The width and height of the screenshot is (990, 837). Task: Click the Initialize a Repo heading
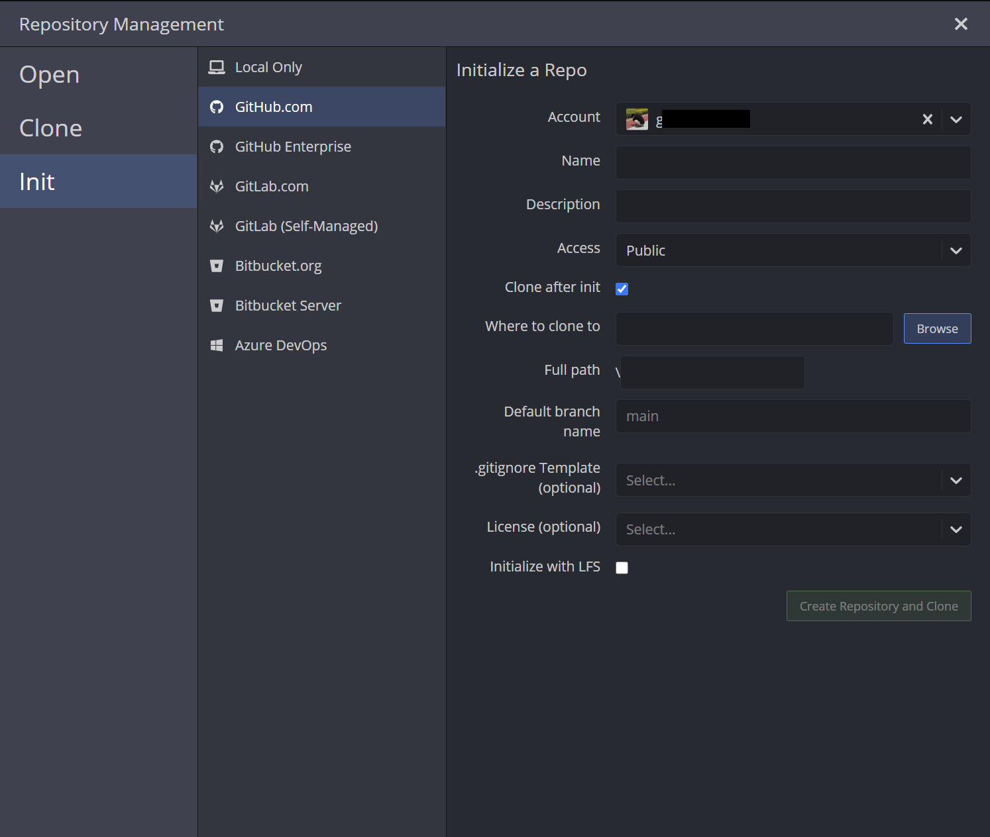coord(522,70)
